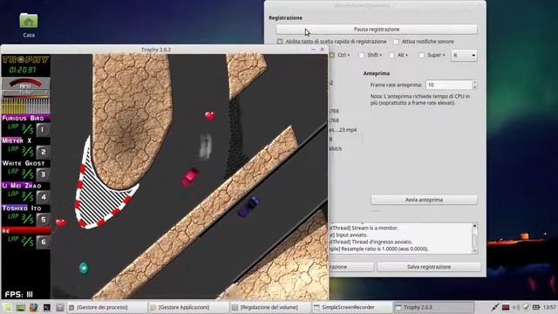The width and height of the screenshot is (558, 314).
Task: Click the 'Registrazione' section heading
Action: pyautogui.click(x=285, y=17)
